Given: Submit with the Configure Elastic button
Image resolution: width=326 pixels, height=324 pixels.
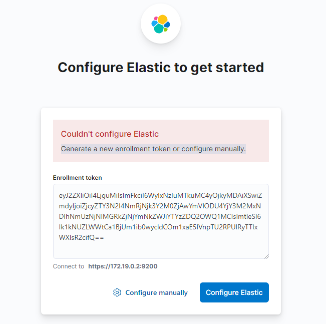Looking at the screenshot, I should click(x=234, y=292).
